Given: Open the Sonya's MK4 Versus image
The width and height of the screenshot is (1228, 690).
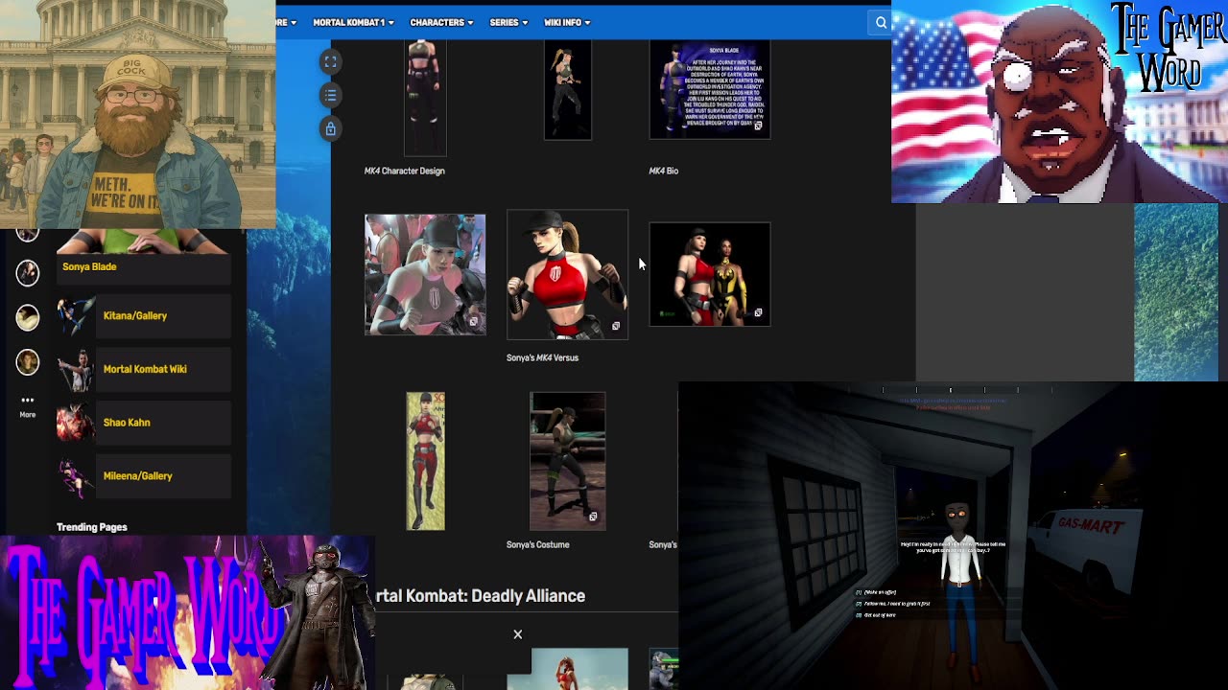Looking at the screenshot, I should click(568, 275).
